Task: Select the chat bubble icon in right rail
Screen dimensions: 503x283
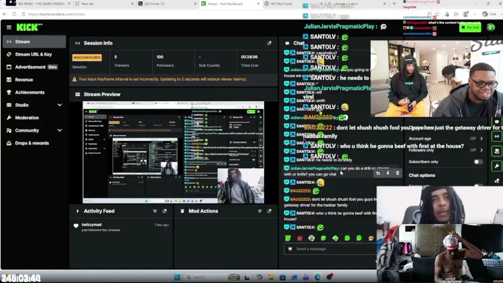Action: (x=497, y=122)
